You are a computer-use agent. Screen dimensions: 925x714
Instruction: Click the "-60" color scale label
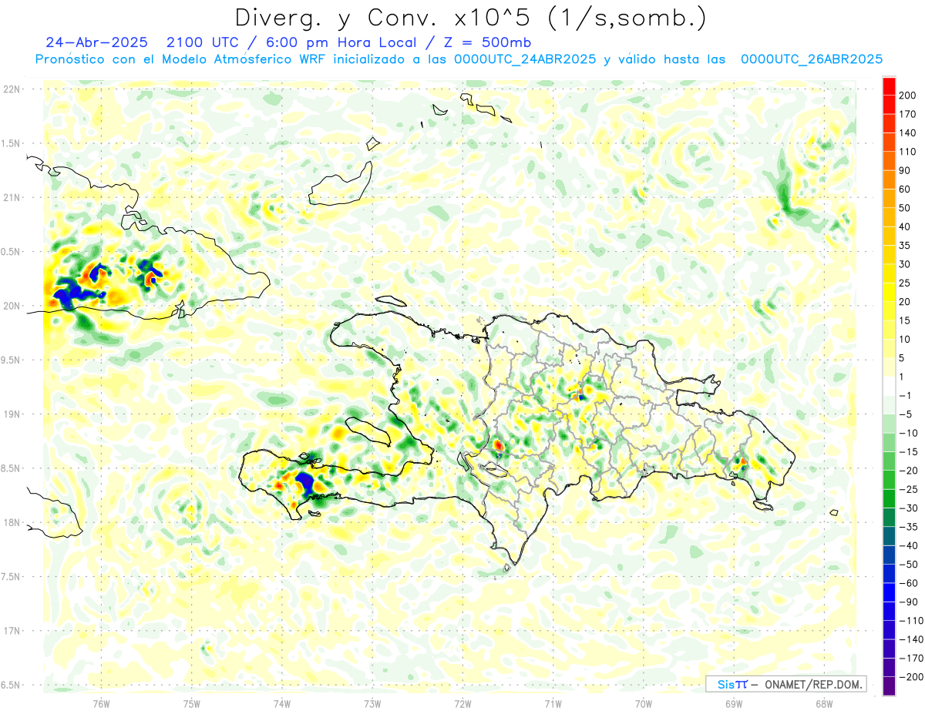[908, 583]
